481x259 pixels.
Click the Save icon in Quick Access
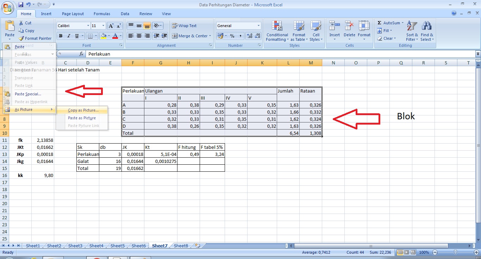21,5
